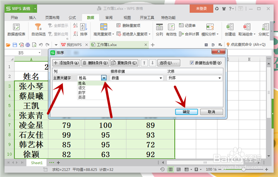
Task: Sort ascending with the A-Z icon
Action: click(x=76, y=25)
